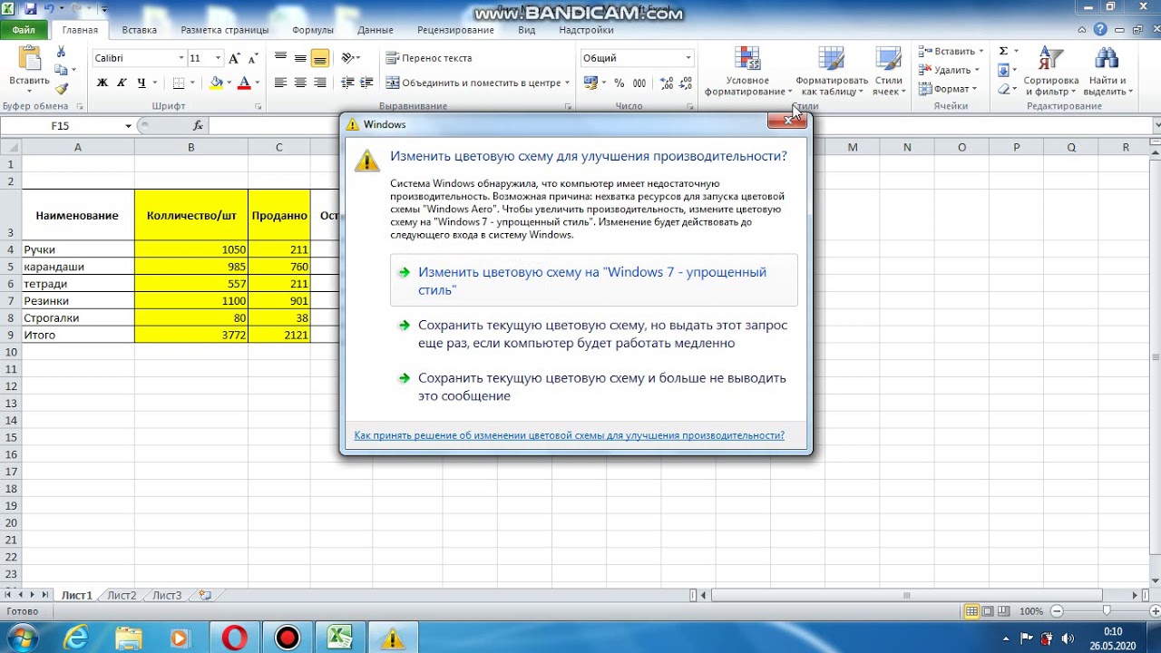Open Internet Explorer from the taskbar
This screenshot has width=1161, height=653.
pos(76,638)
